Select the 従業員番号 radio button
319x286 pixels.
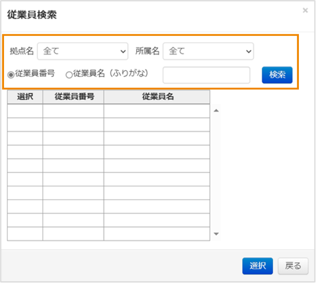pos(11,74)
